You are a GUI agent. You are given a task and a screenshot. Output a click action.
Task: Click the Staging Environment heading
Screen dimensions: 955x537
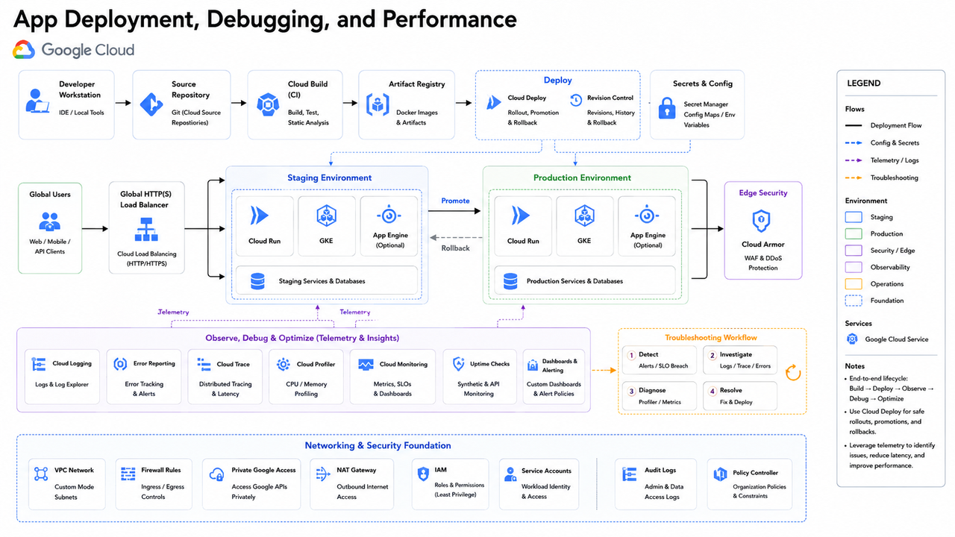click(x=330, y=178)
